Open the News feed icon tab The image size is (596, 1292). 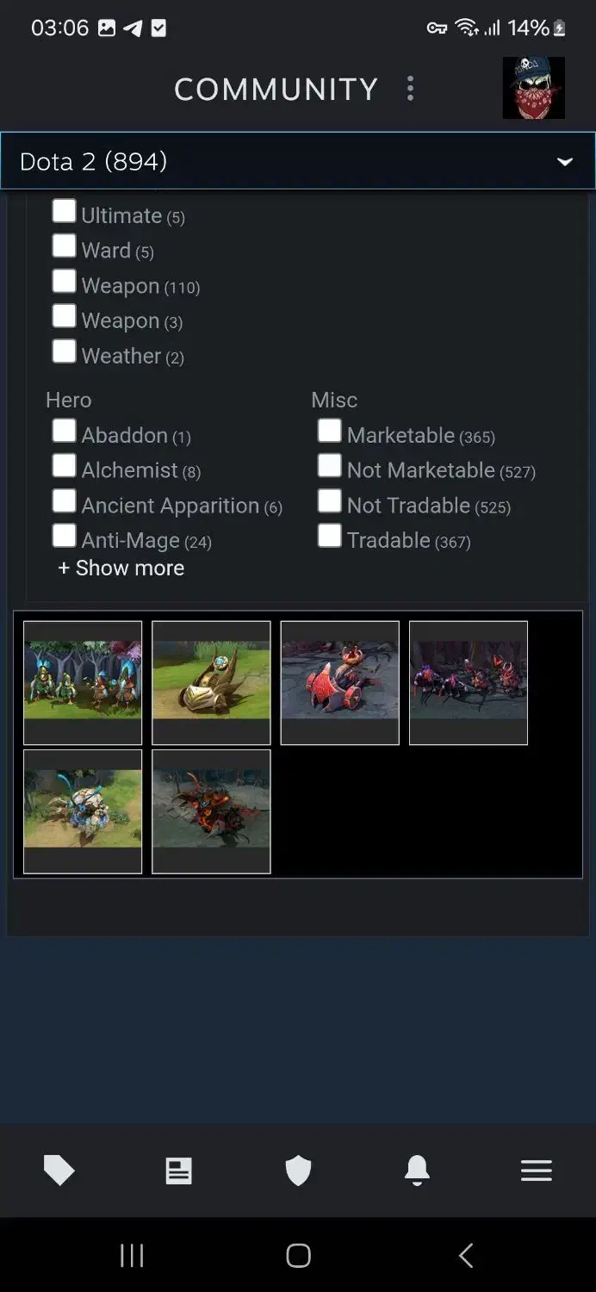pos(178,1171)
